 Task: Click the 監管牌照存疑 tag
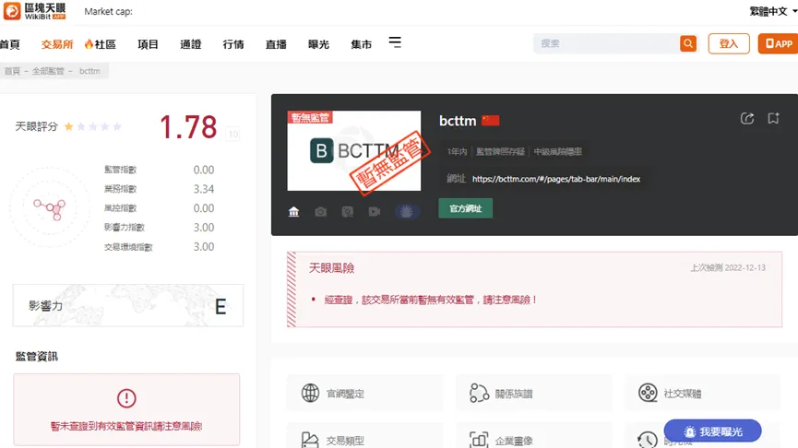pyautogui.click(x=500, y=151)
